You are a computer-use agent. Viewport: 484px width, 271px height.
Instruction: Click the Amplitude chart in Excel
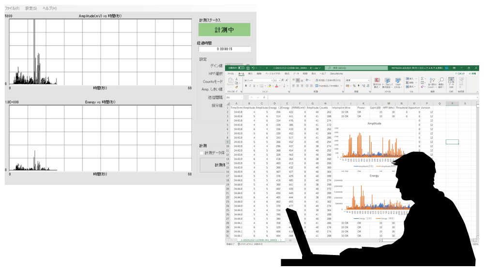(x=374, y=144)
